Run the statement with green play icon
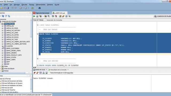Image resolution: width=171 pixels, height=96 pixels. pyautogui.click(x=34, y=16)
